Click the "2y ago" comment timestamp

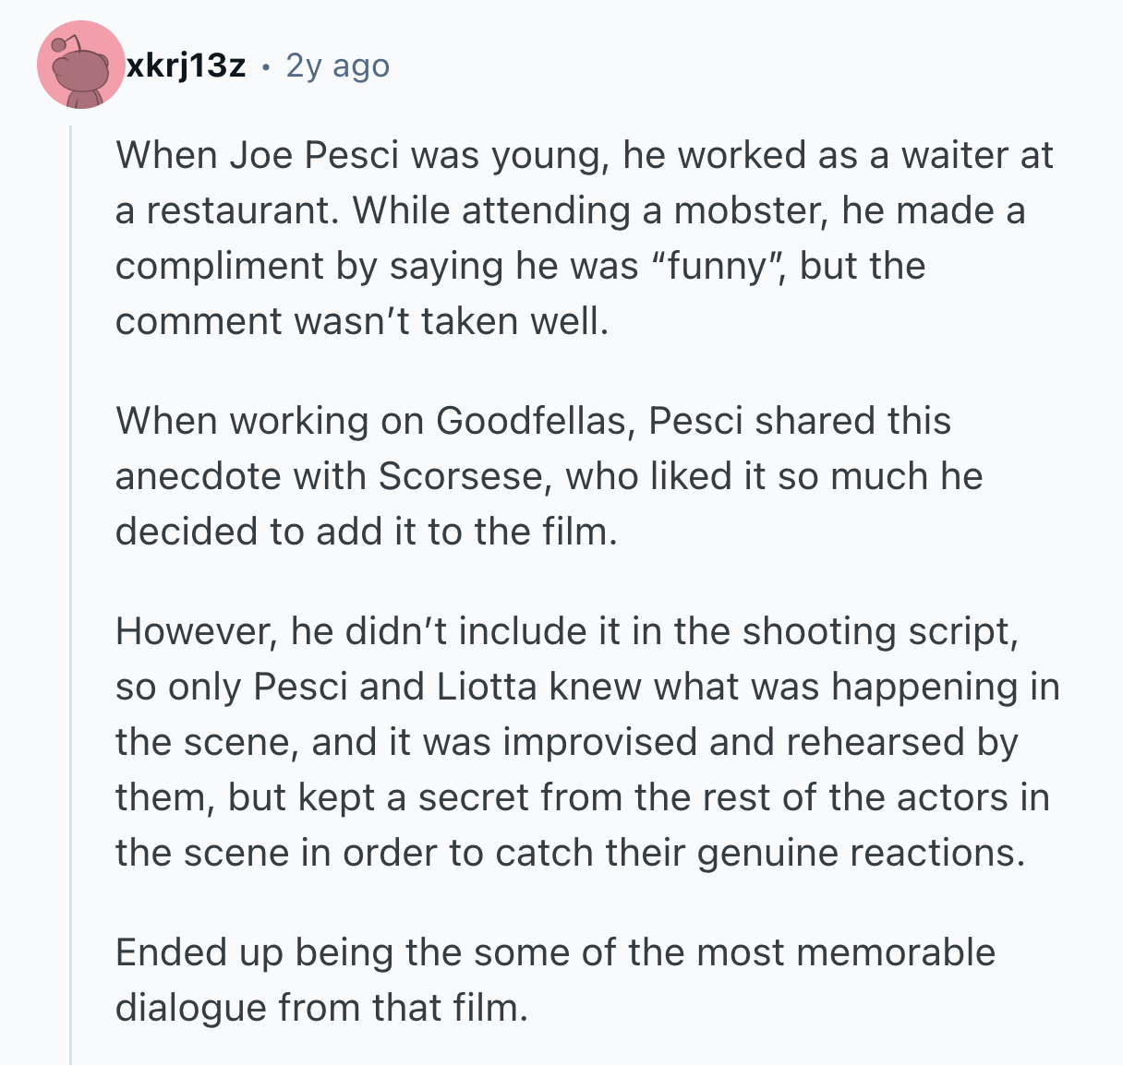click(x=338, y=66)
